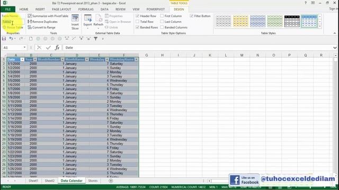Click Convert to Range
Image resolution: width=339 pixels, height=190 pixels.
tap(41, 27)
